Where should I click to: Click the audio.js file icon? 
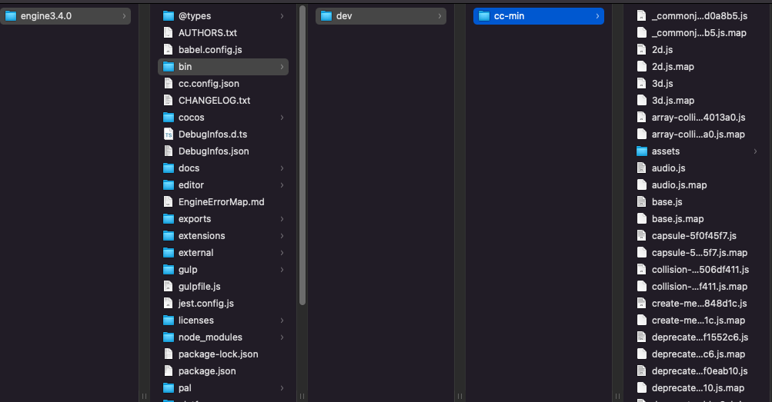tap(642, 168)
